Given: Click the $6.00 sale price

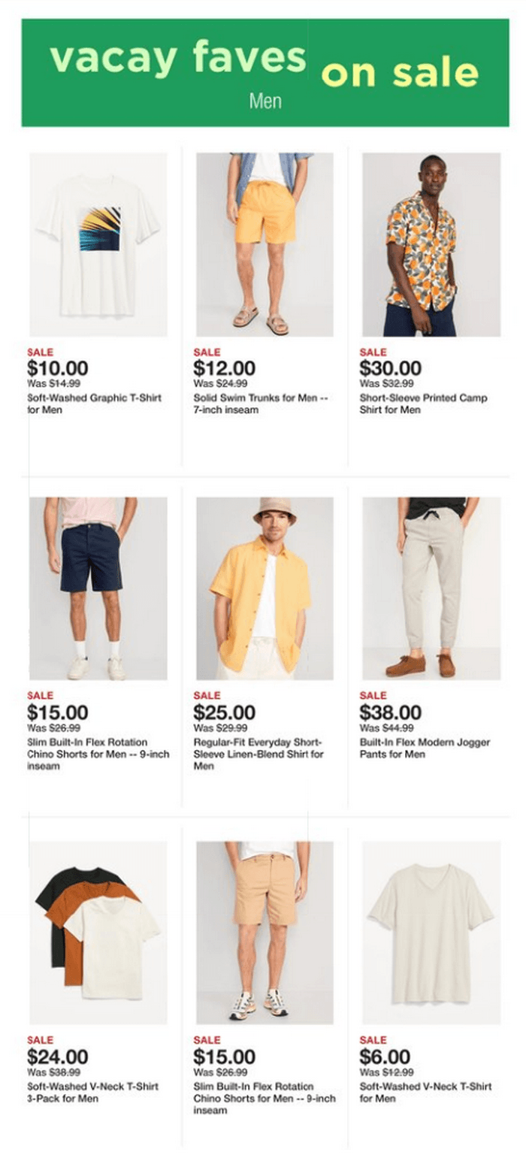Looking at the screenshot, I should [385, 1057].
